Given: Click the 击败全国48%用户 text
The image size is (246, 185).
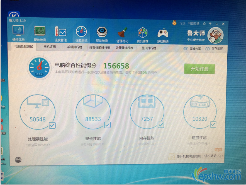Looking at the screenshot, I should click(38, 145).
